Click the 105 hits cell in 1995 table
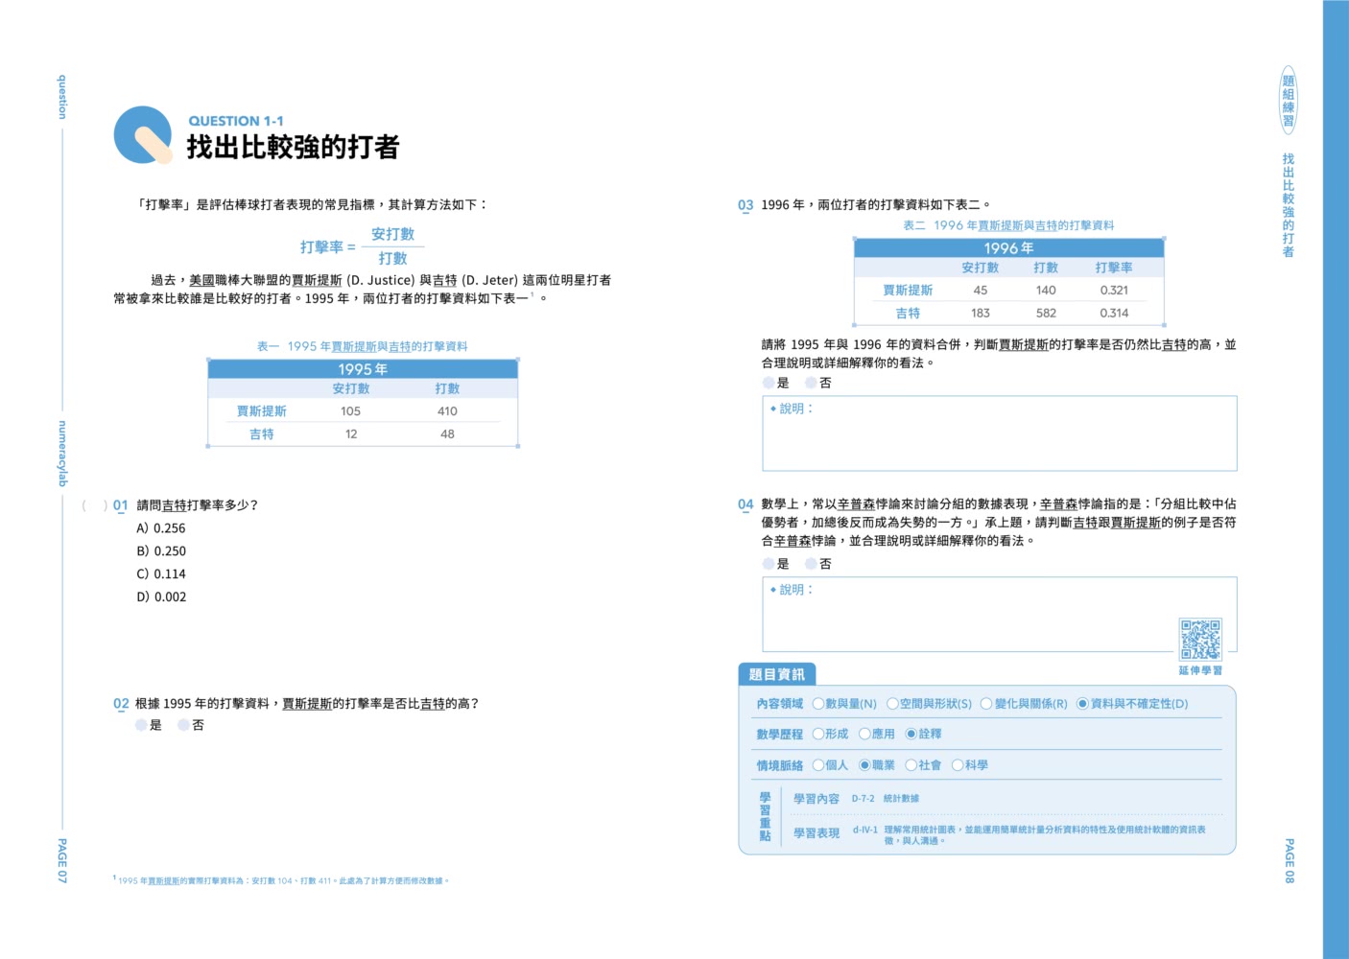Image resolution: width=1349 pixels, height=959 pixels. coord(351,411)
